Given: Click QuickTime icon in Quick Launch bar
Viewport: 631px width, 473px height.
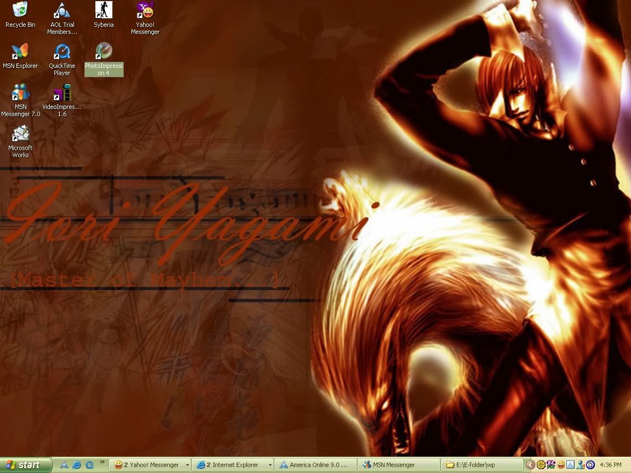Looking at the screenshot, I should (89, 465).
